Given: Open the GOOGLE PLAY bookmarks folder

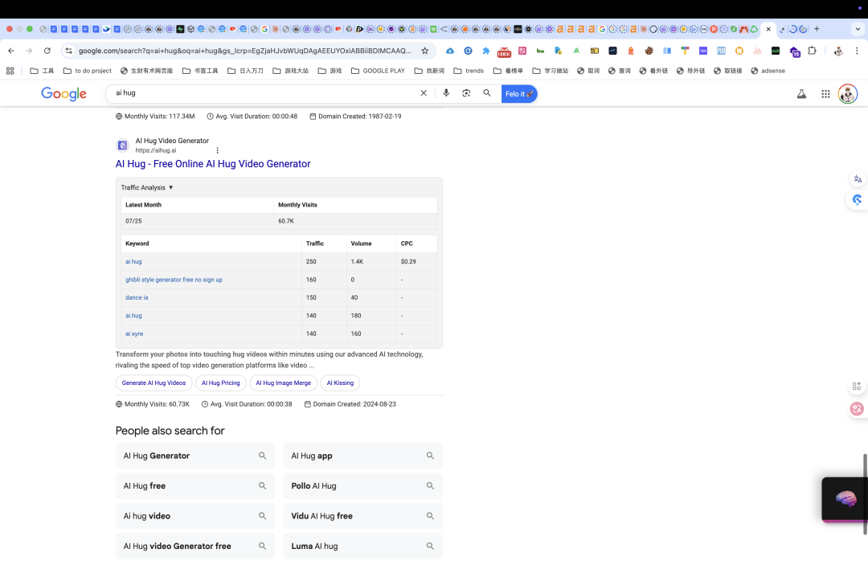Looking at the screenshot, I should pos(378,71).
